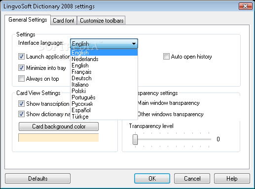Toggle Show transcription checkbox
Image resolution: width=255 pixels, height=189 pixels.
pos(21,104)
